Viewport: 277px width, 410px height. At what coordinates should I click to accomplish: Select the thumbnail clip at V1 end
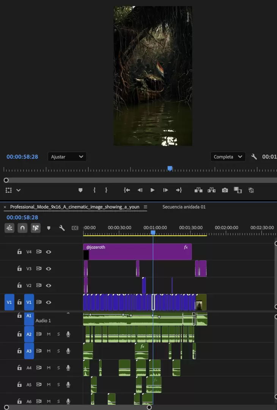click(201, 302)
